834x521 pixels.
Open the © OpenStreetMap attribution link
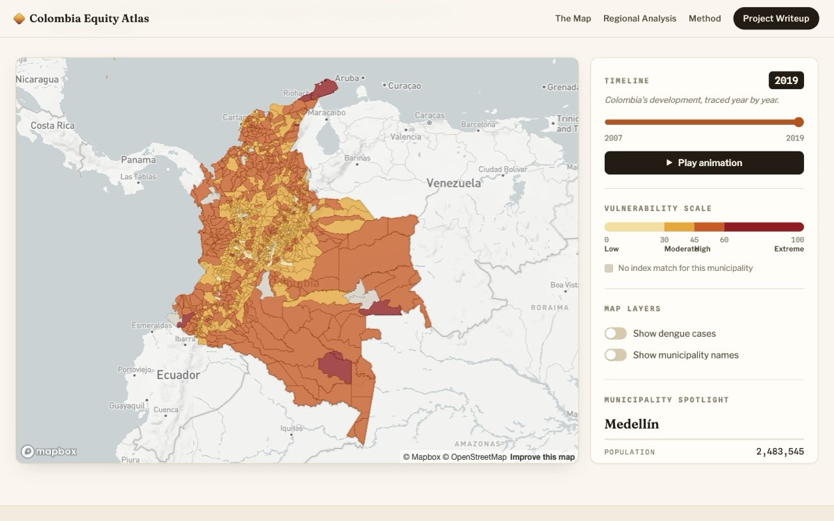point(475,457)
